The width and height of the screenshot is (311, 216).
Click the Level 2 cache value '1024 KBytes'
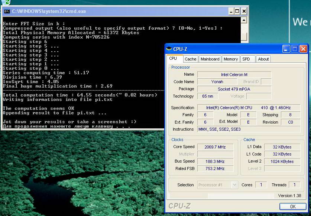[x=282, y=161]
